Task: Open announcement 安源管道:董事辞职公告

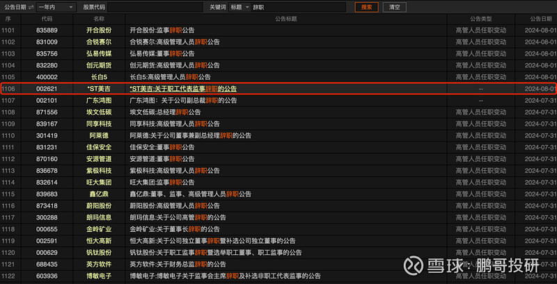Action: coord(162,159)
